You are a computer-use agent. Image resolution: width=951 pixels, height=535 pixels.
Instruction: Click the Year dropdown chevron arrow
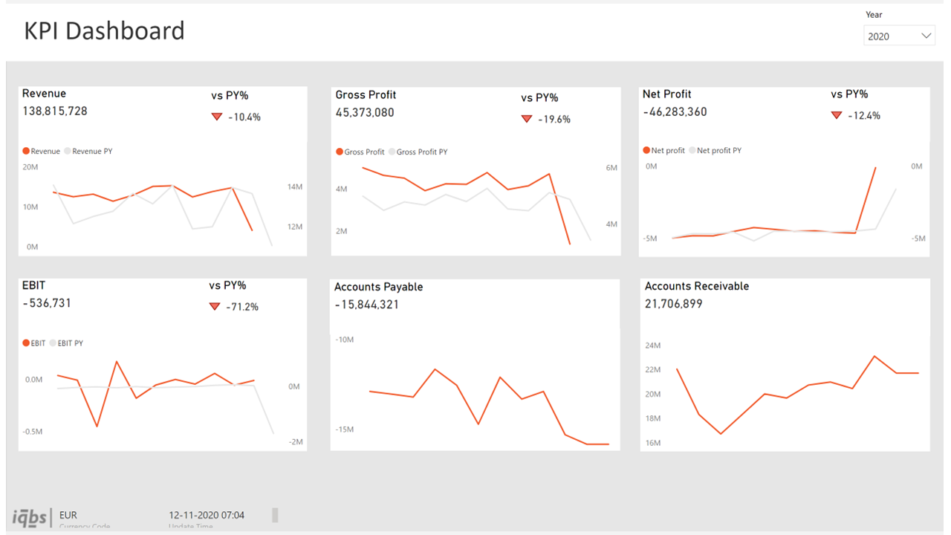coord(926,36)
